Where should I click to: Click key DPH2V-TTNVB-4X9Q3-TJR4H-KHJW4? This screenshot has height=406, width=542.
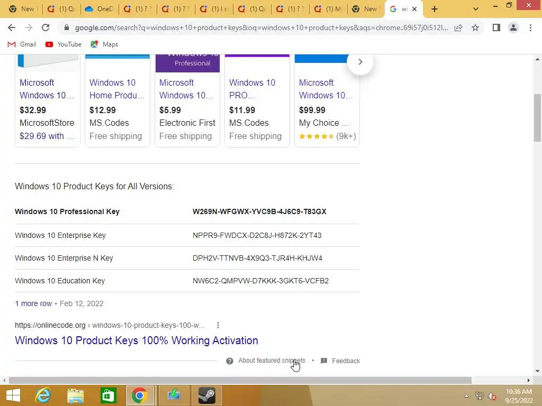[257, 258]
